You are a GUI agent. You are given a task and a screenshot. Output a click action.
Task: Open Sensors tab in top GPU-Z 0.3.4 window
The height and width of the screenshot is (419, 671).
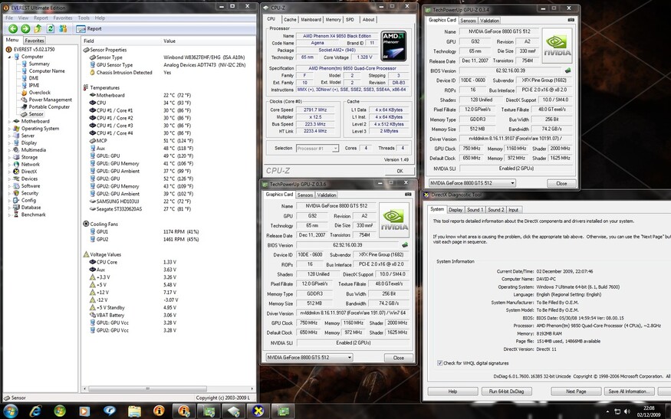[468, 21]
